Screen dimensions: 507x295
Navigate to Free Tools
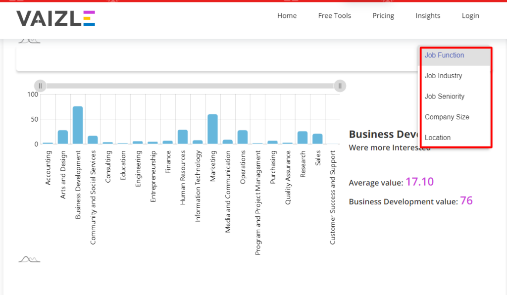[x=334, y=15]
